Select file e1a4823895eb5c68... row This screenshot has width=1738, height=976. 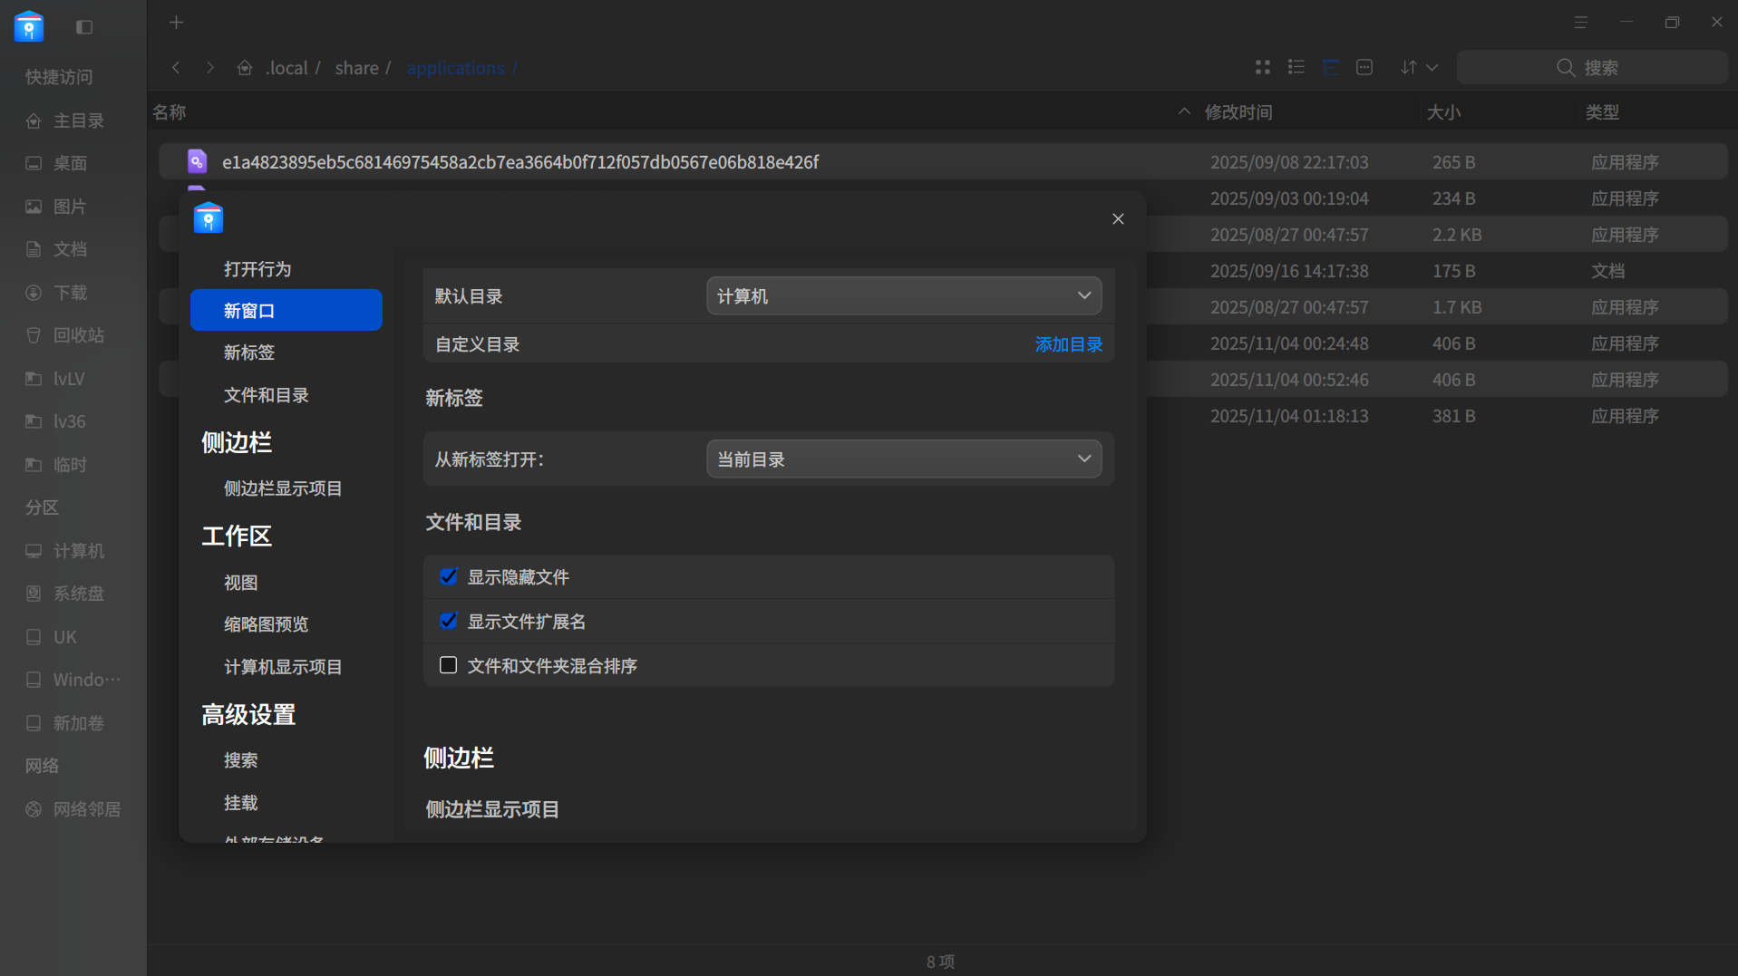943,162
